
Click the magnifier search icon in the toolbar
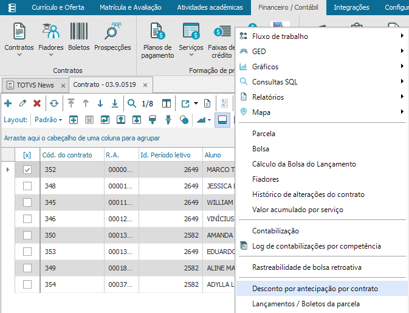coord(132,103)
